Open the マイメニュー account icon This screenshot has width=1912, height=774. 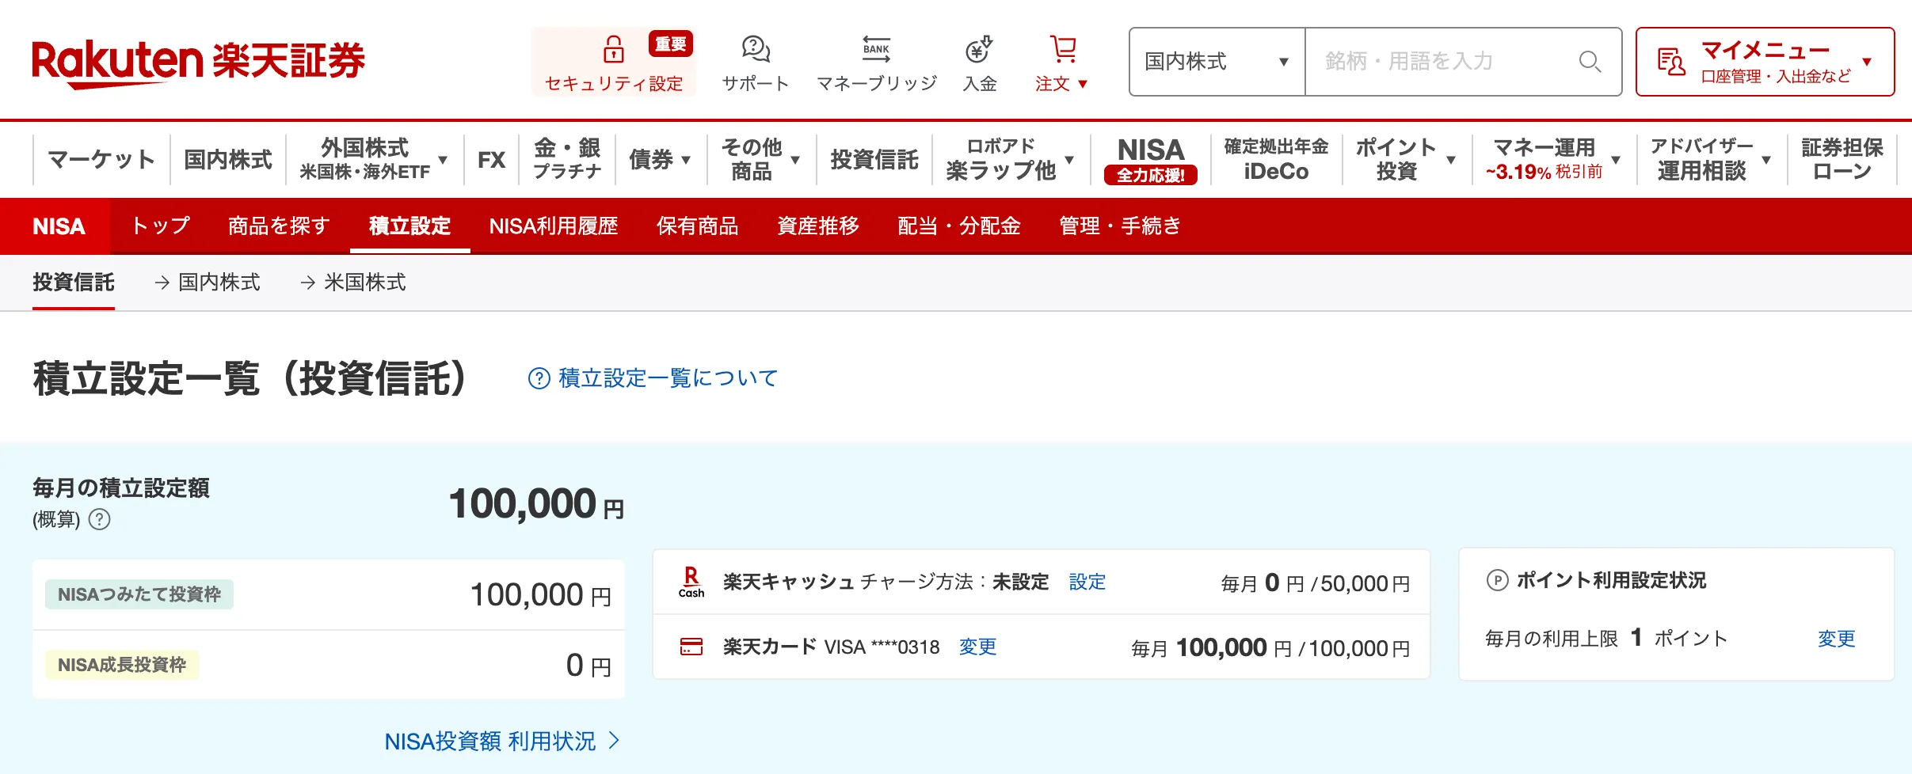pyautogui.click(x=1670, y=62)
